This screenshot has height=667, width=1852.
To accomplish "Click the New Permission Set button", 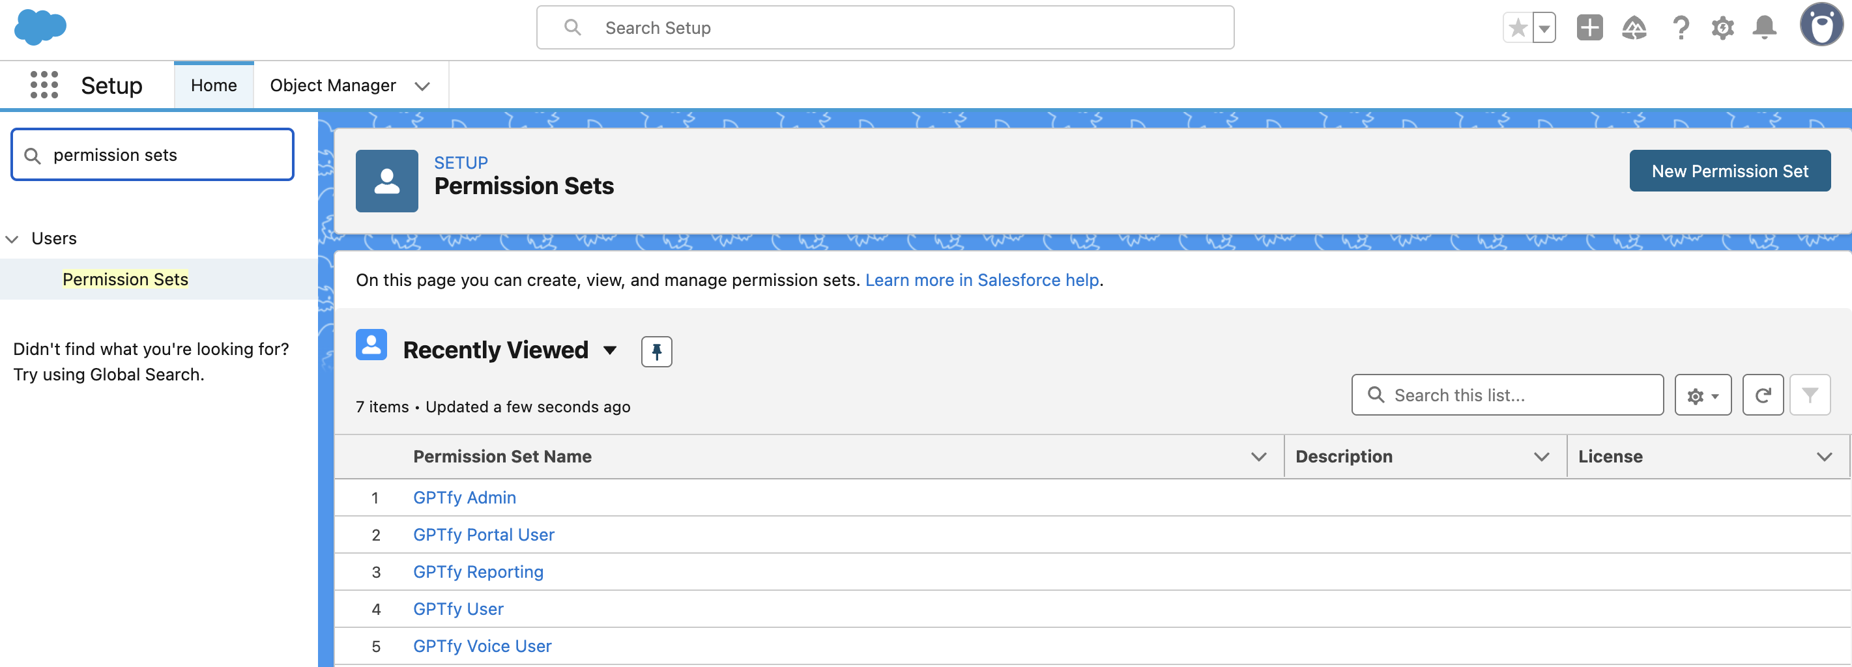I will pos(1729,171).
